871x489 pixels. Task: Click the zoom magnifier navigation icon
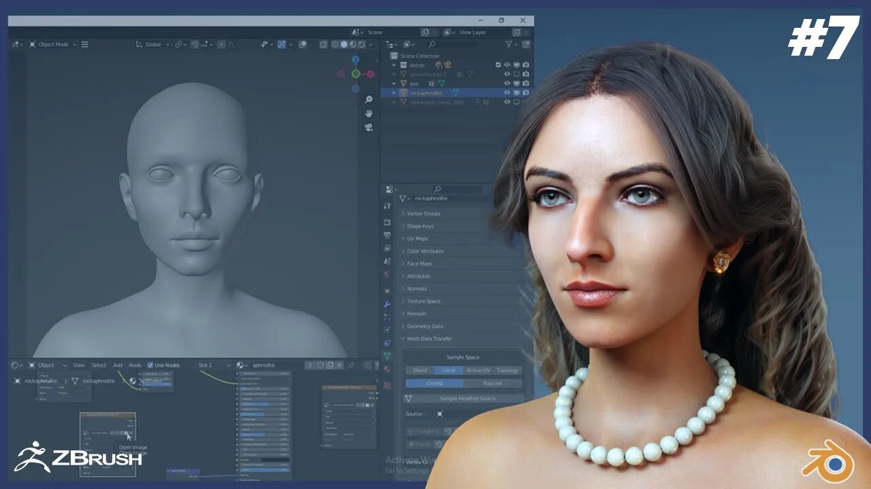369,100
